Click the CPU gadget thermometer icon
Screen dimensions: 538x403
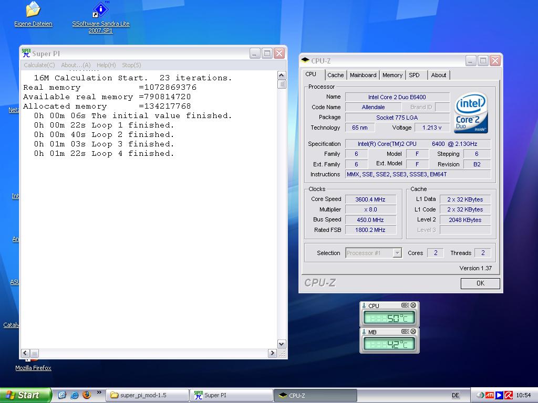[x=364, y=305]
